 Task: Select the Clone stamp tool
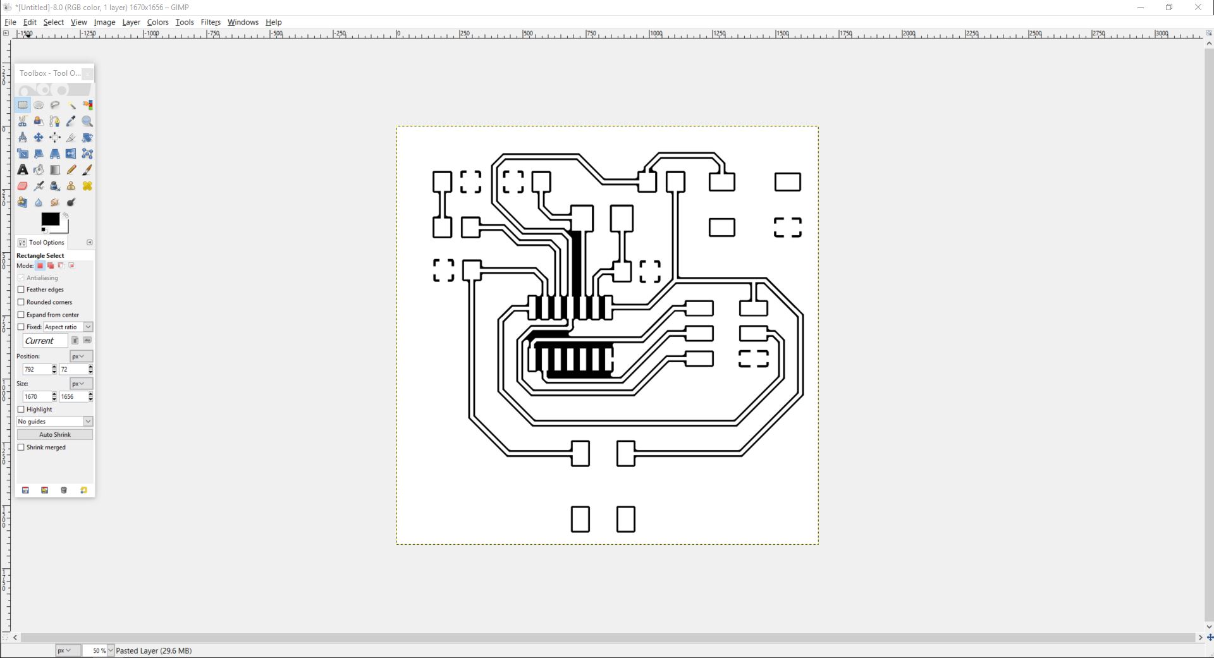pyautogui.click(x=71, y=186)
